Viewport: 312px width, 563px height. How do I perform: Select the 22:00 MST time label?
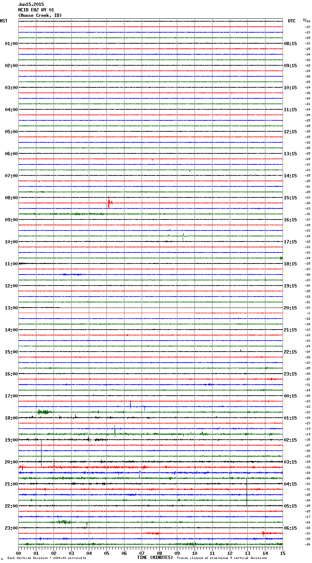[11, 506]
